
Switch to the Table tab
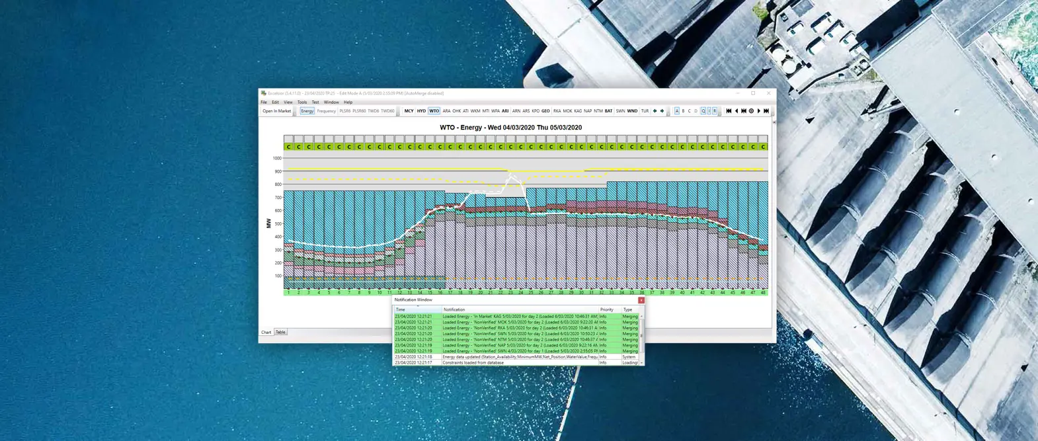pos(280,333)
